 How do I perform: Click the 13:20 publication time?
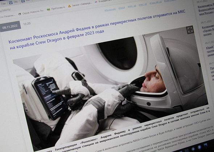click(27, 24)
